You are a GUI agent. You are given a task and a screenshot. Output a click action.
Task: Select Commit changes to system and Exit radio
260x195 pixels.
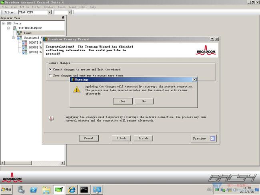coord(50,69)
